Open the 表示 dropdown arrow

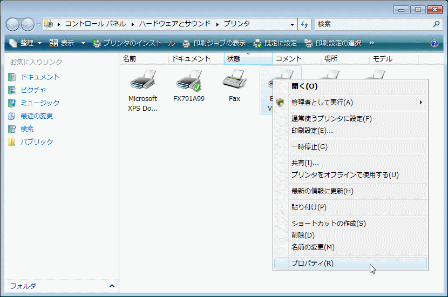pyautogui.click(x=83, y=43)
